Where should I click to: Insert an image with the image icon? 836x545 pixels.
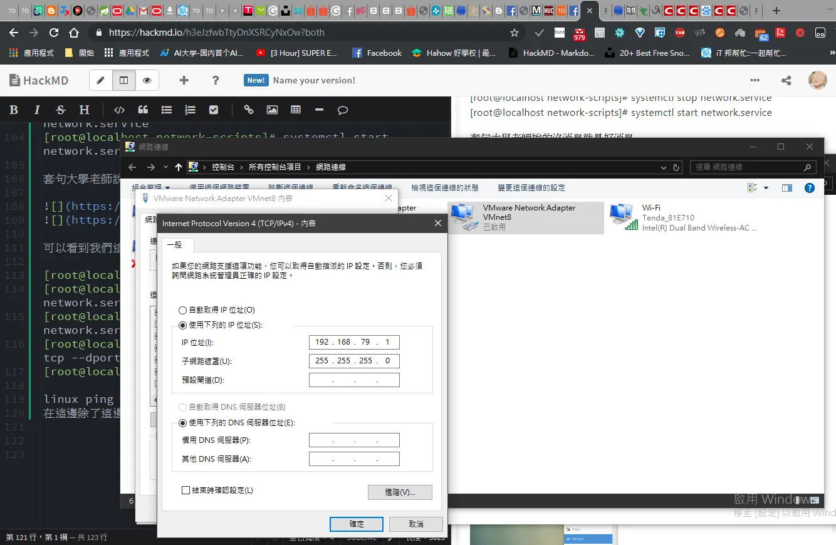coord(272,110)
